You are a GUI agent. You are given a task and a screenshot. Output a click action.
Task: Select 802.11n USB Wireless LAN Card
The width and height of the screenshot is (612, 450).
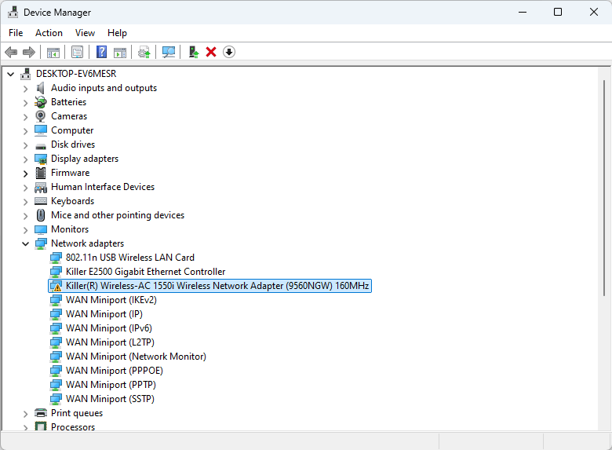coord(130,258)
